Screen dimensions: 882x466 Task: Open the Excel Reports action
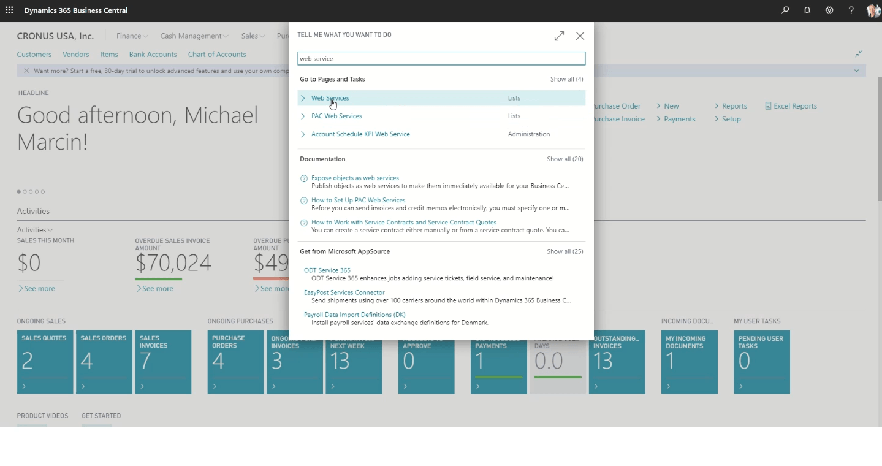[791, 106]
